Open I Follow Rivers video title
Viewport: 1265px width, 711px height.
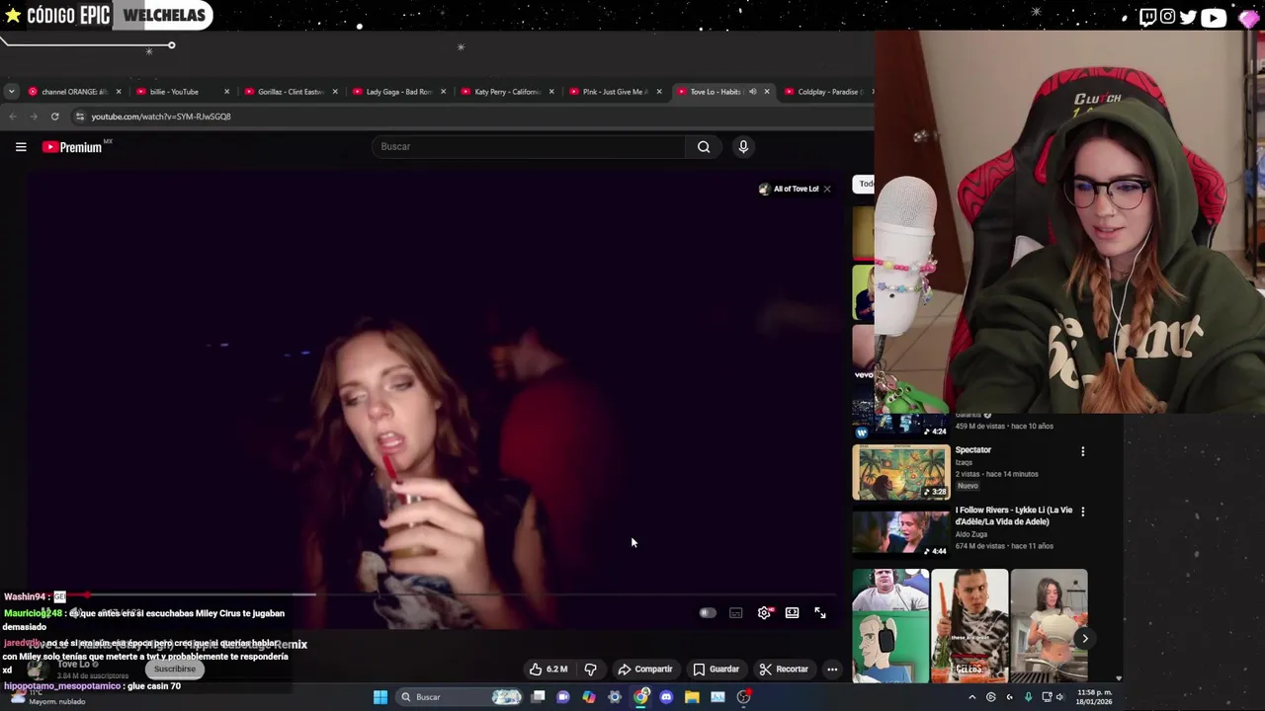click(1014, 516)
